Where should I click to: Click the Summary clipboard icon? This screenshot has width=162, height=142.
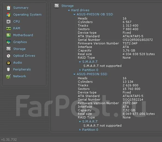click(9, 8)
